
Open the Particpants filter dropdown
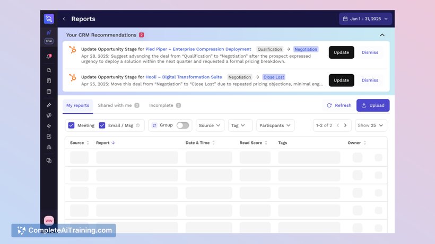pyautogui.click(x=275, y=125)
